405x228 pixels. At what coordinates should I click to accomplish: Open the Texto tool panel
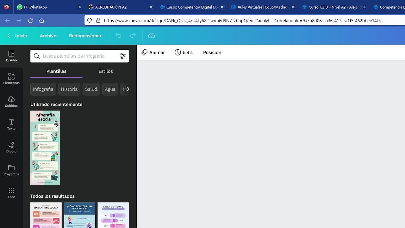pos(11,124)
